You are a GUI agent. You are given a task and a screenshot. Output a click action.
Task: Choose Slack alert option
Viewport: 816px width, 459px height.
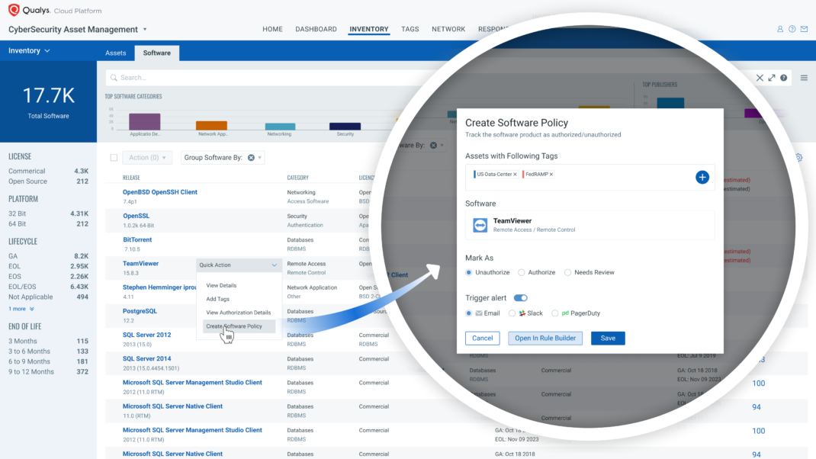(512, 313)
